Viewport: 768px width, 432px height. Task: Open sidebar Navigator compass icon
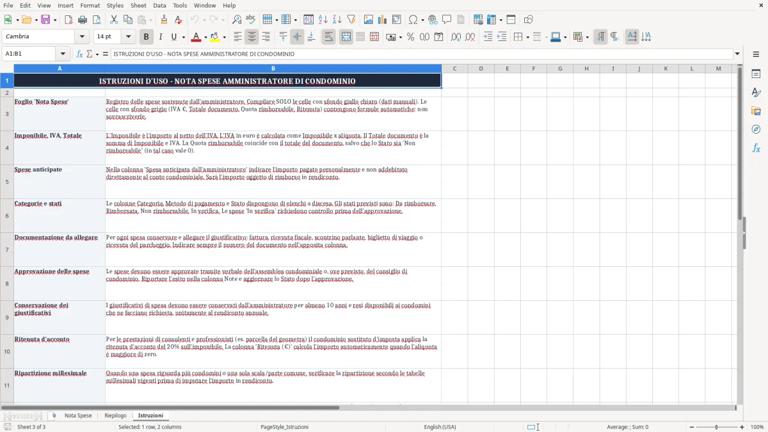(x=756, y=129)
